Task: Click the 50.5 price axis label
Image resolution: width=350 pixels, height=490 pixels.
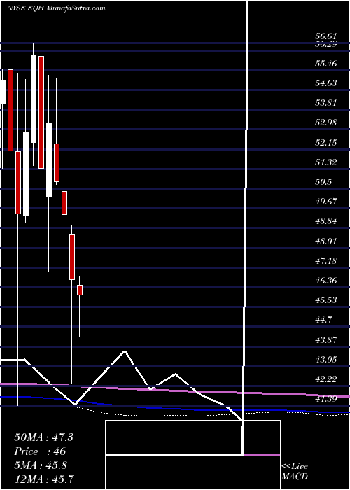Action: point(323,181)
